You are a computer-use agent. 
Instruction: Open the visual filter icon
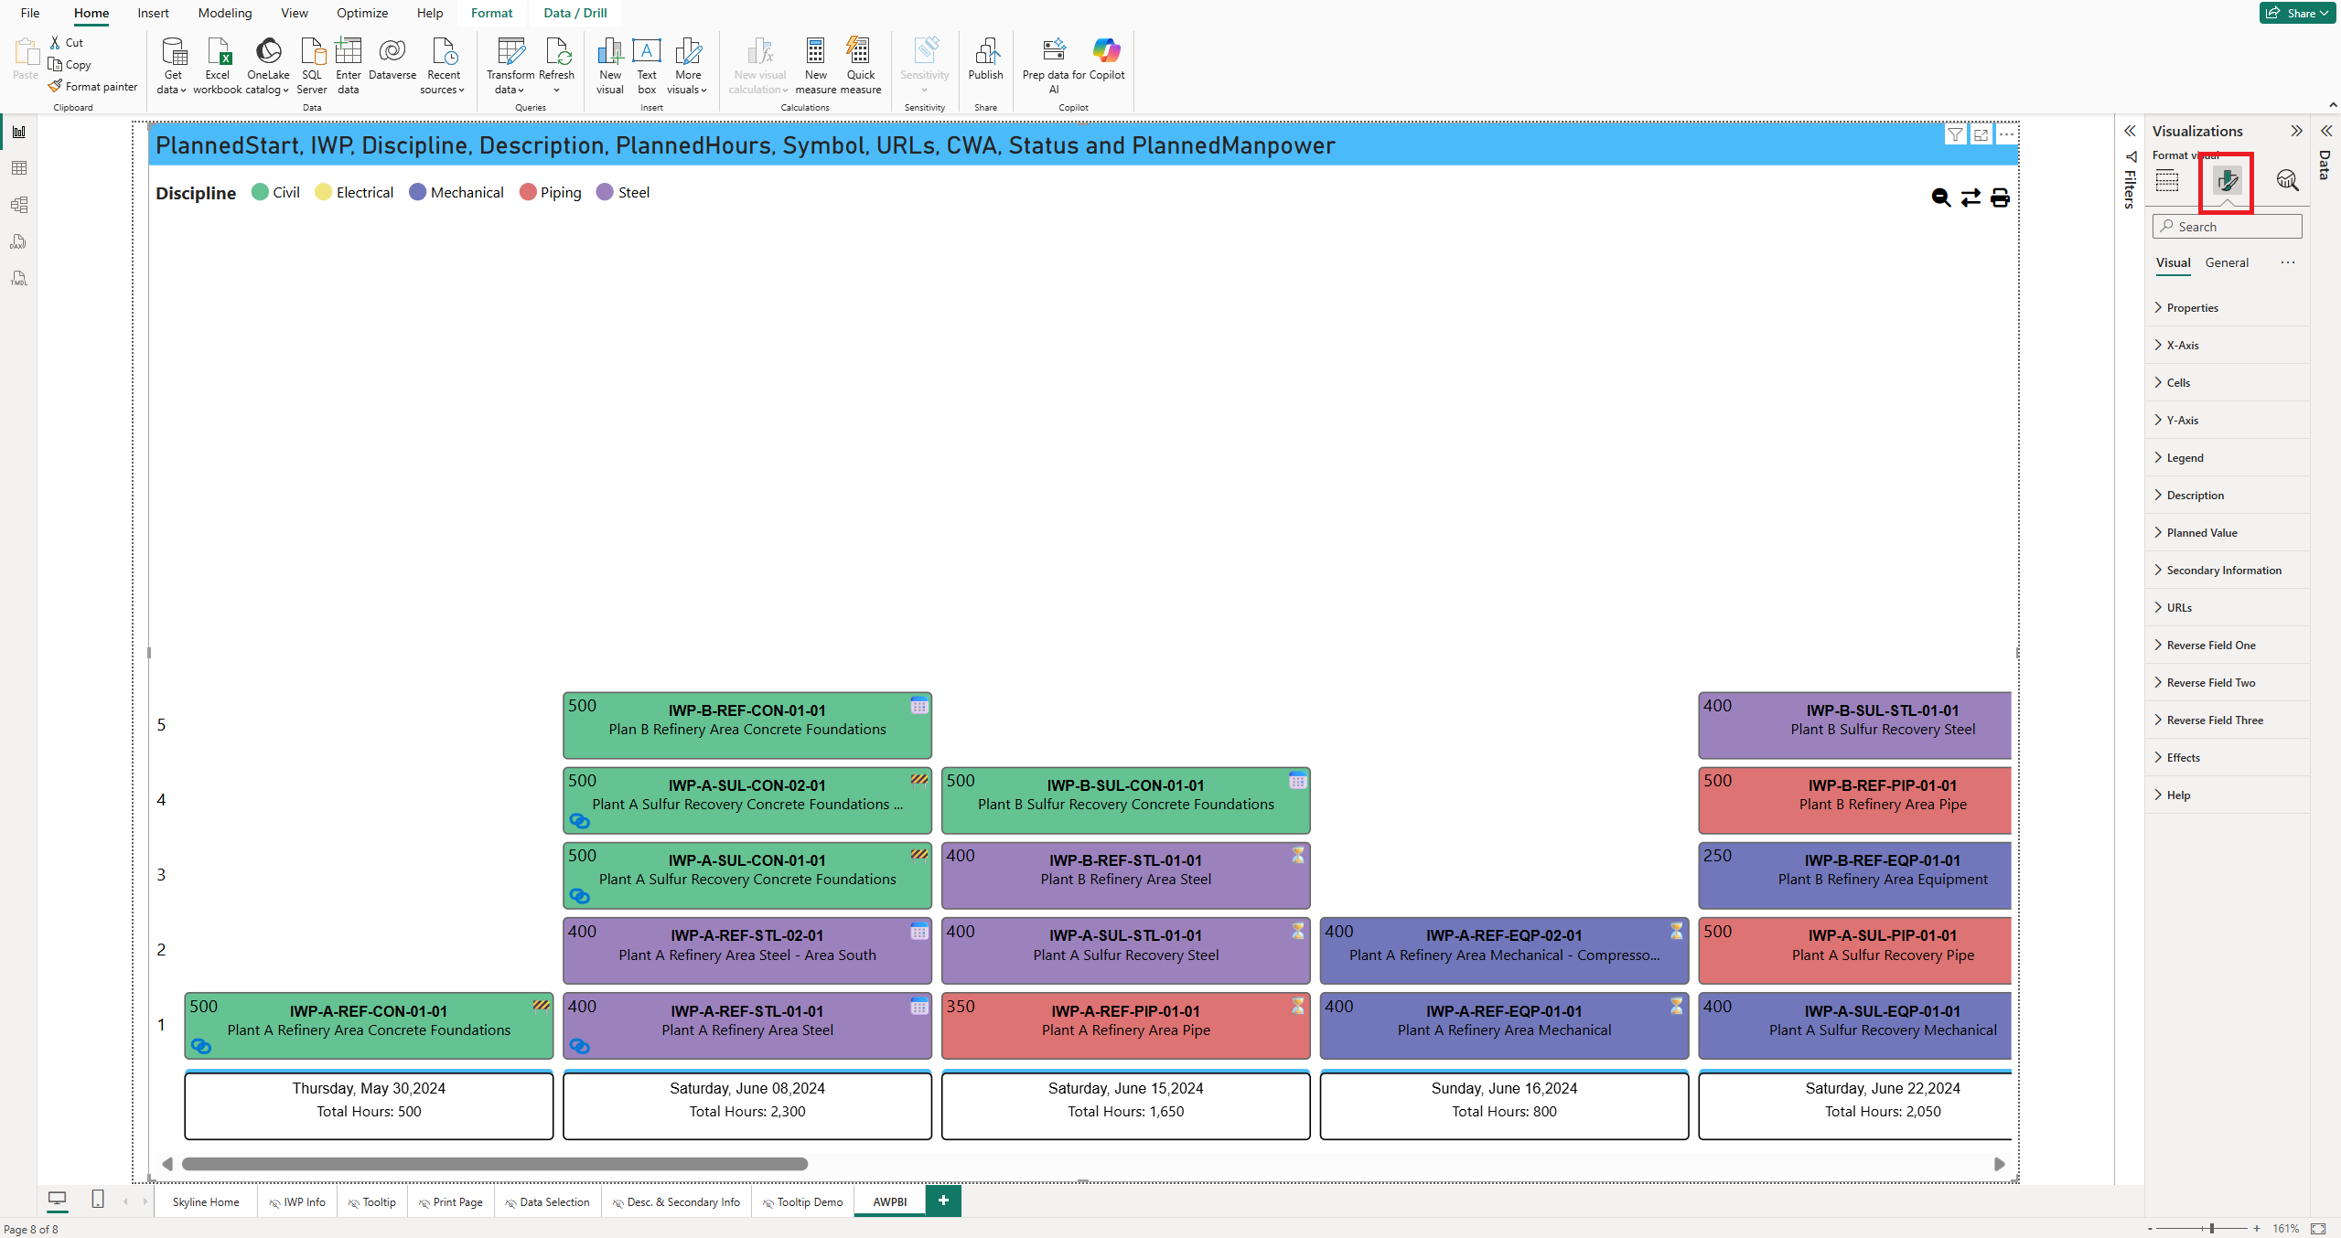pos(1955,135)
